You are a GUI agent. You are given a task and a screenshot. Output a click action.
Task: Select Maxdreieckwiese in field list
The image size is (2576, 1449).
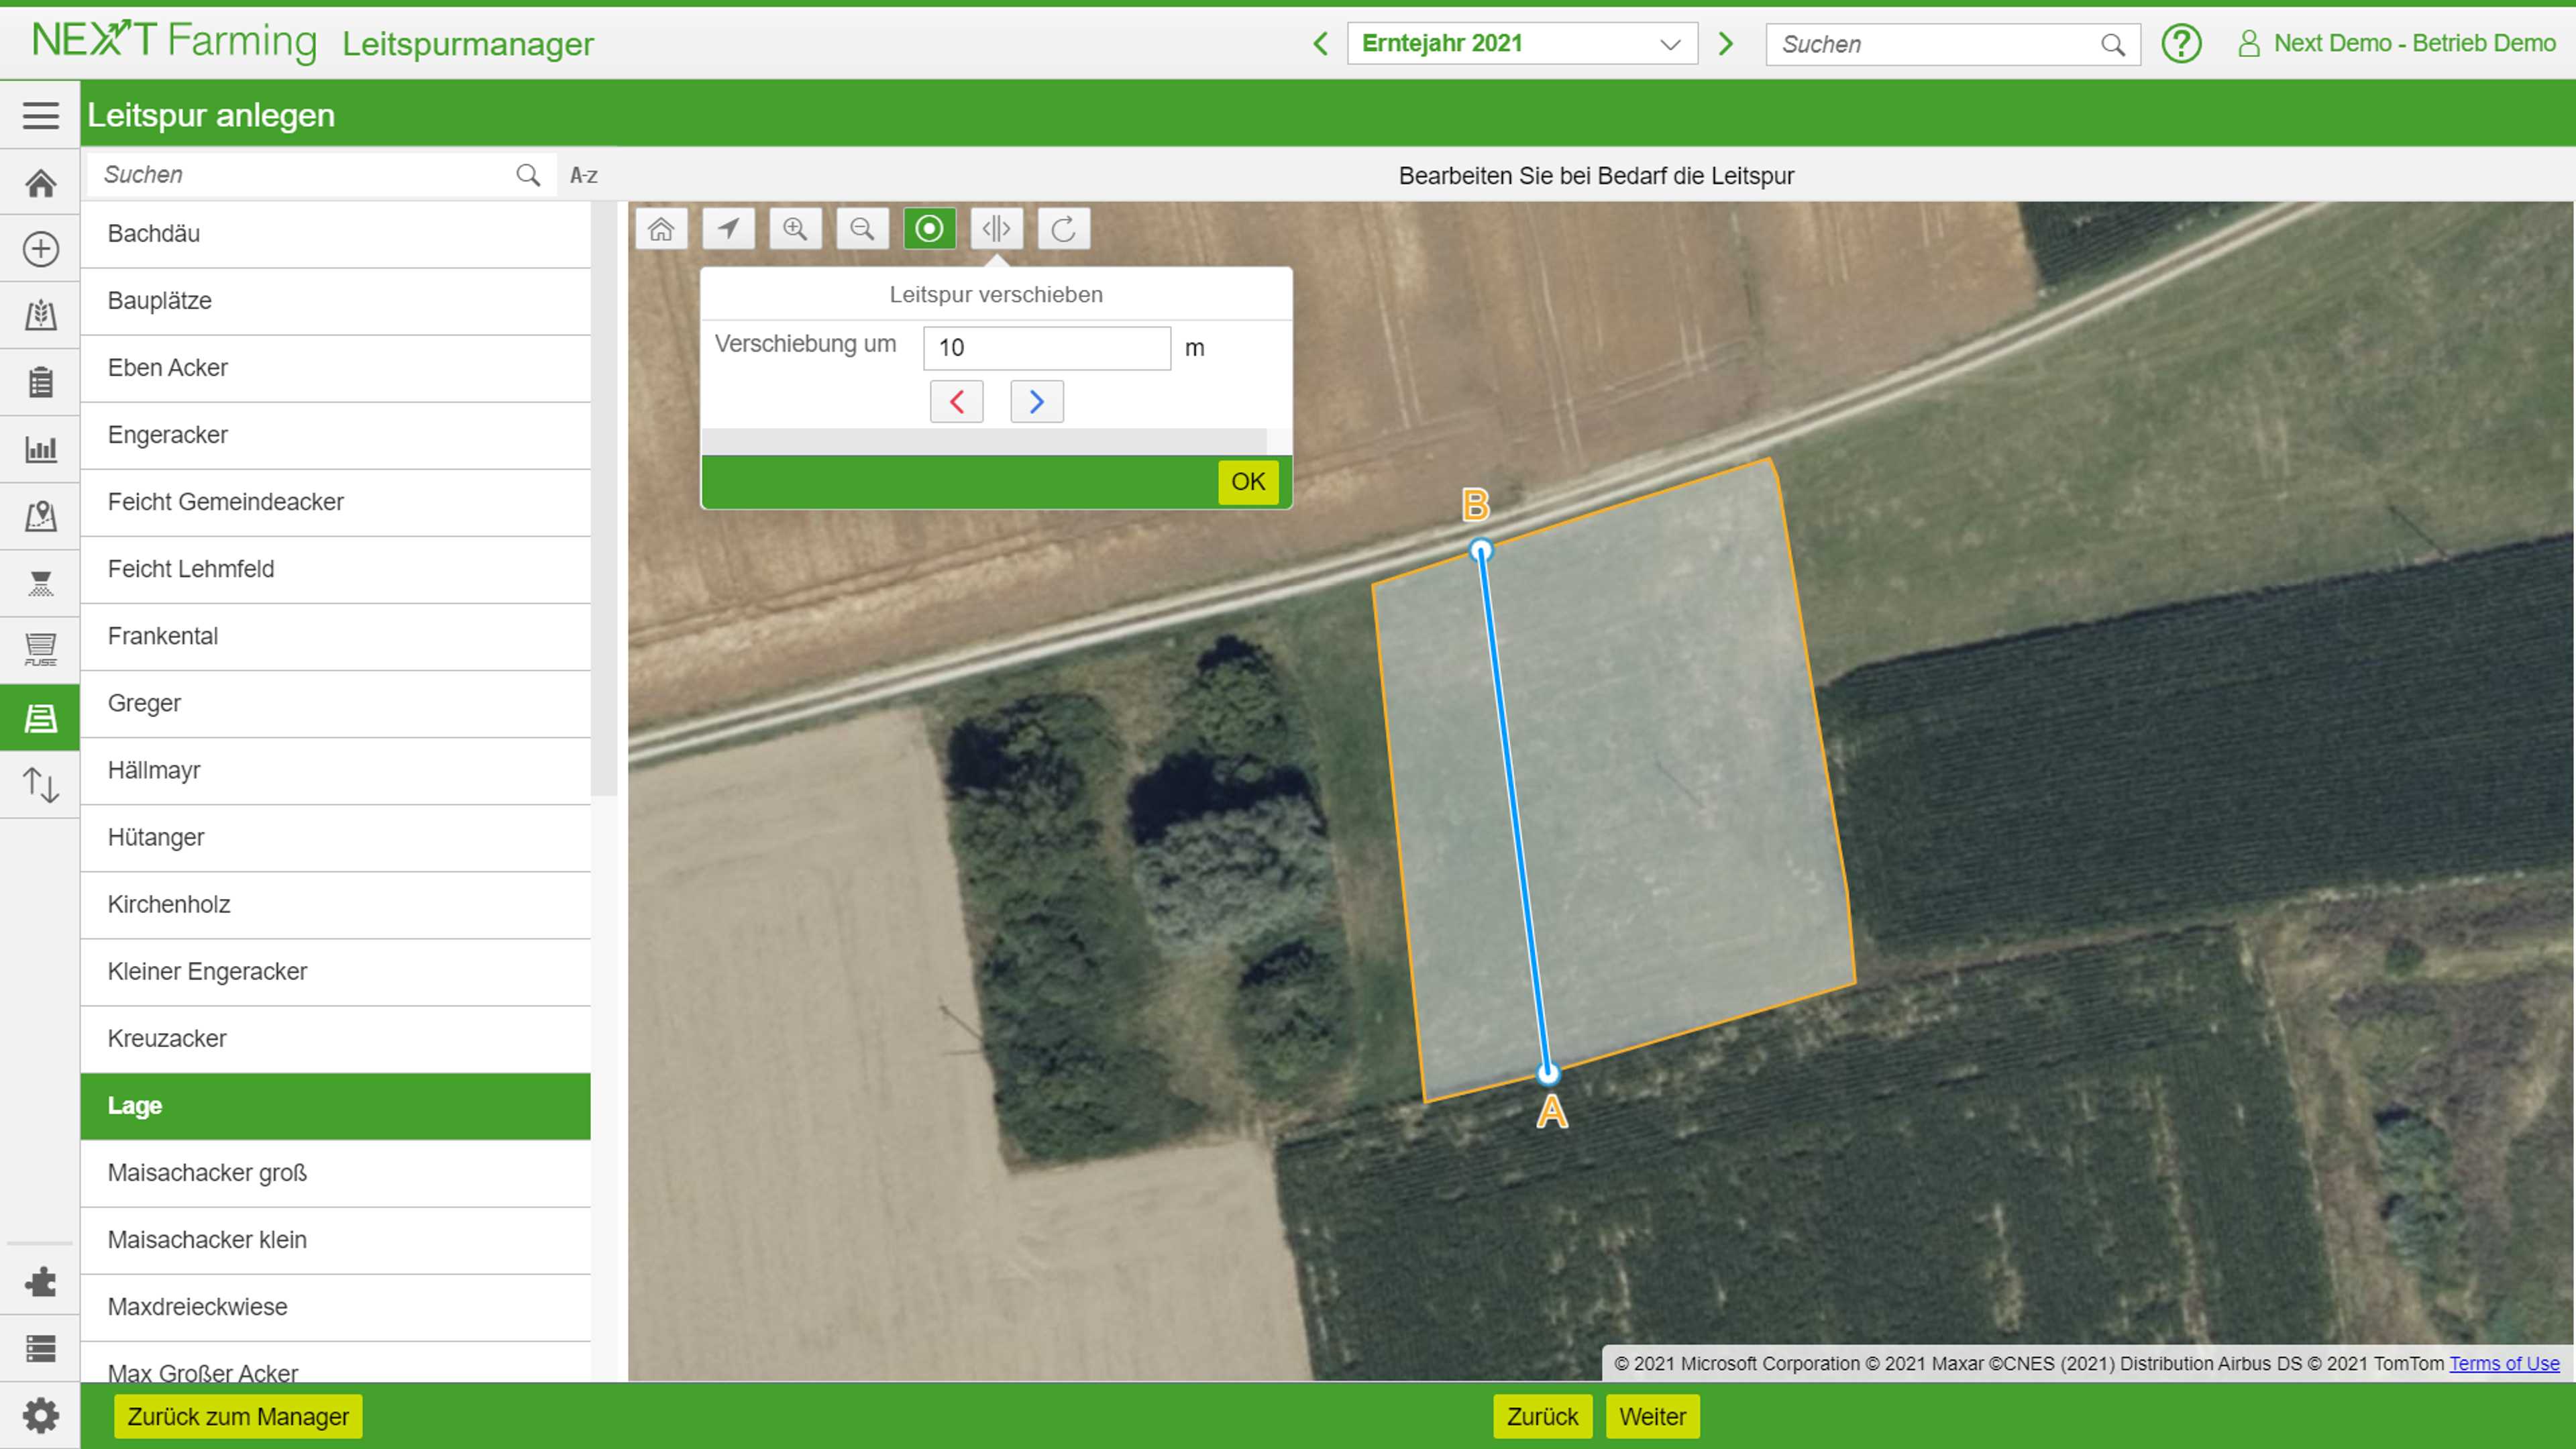click(335, 1307)
